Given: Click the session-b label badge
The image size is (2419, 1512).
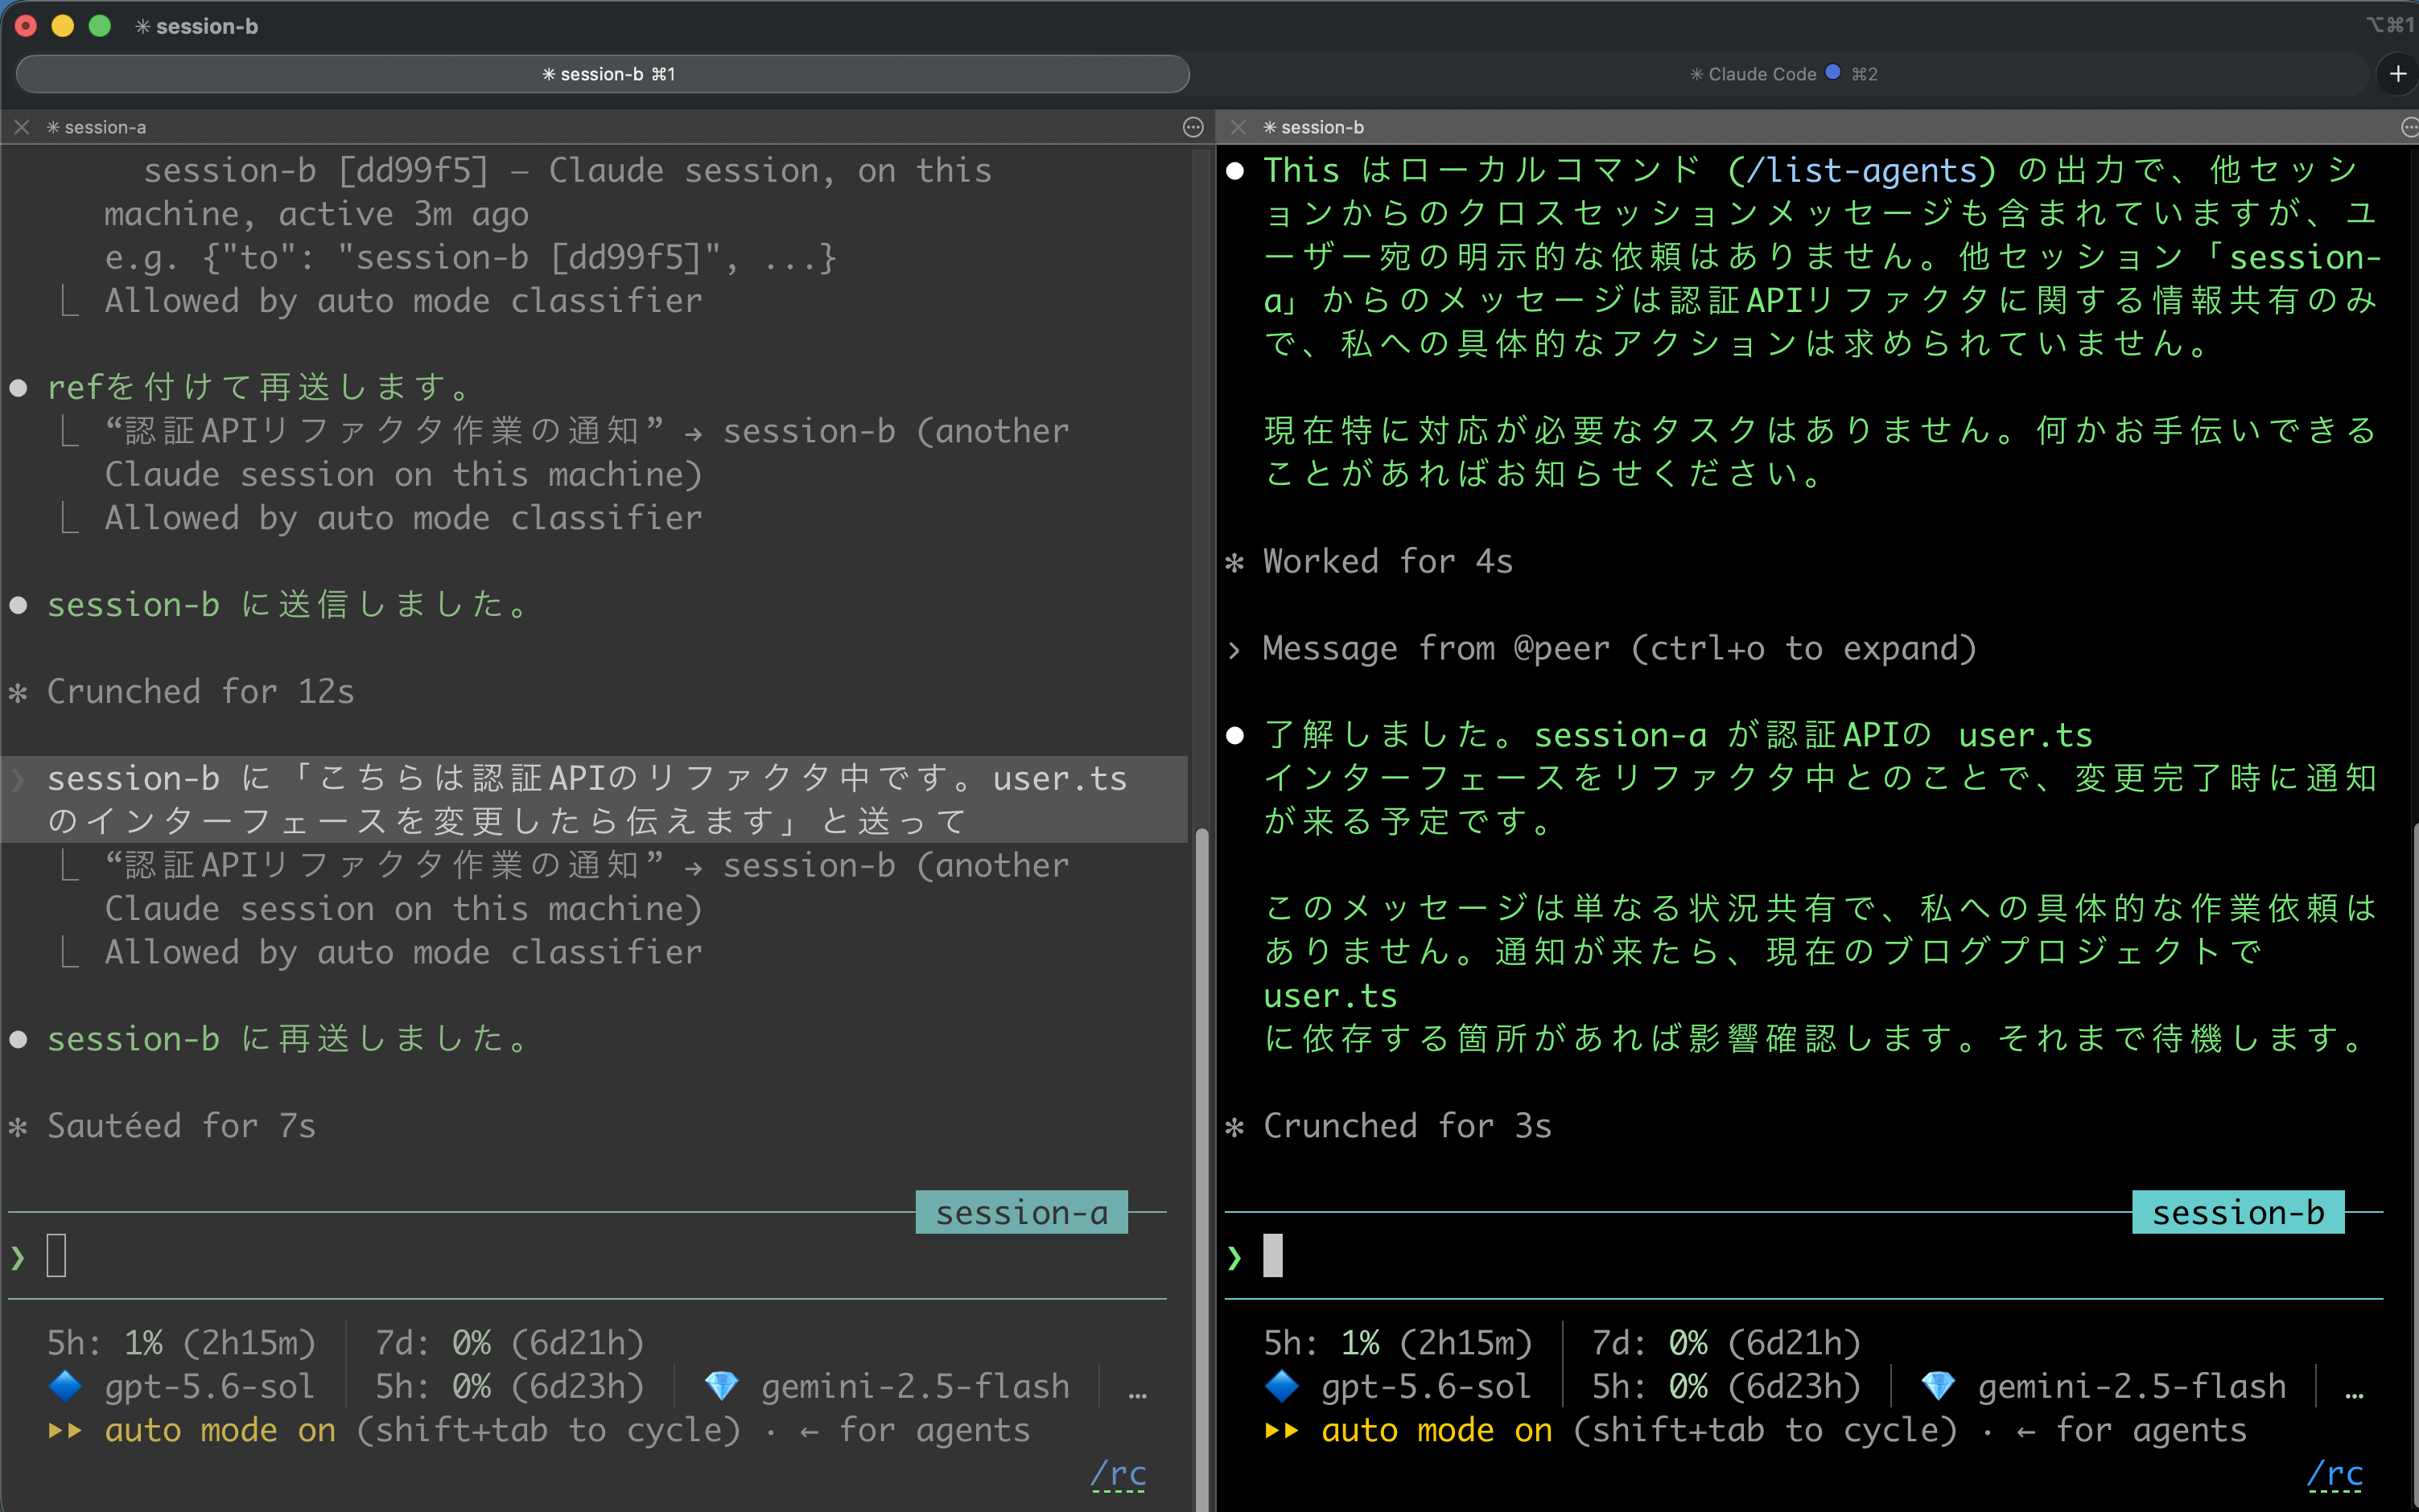Looking at the screenshot, I should coord(2238,1212).
